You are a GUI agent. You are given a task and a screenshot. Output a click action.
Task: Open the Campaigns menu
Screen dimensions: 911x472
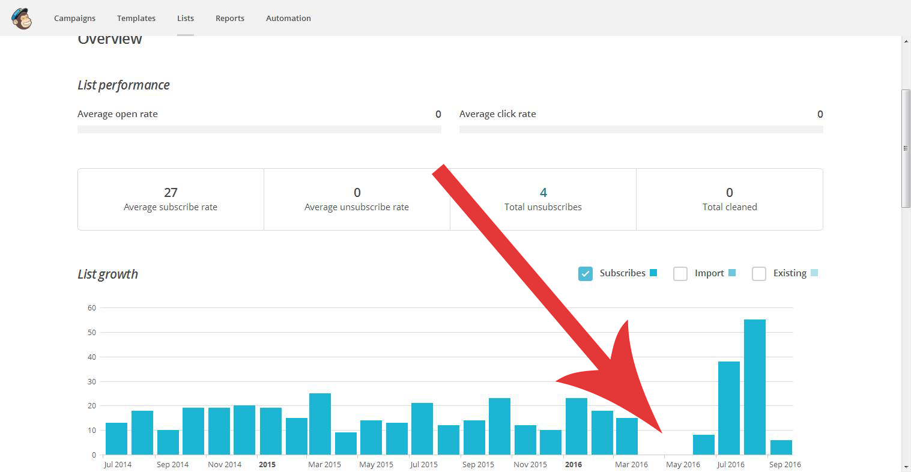[x=74, y=19]
